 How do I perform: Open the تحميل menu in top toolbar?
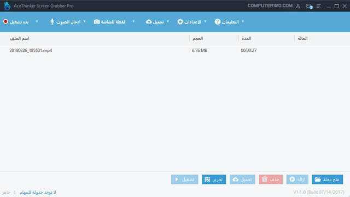(x=158, y=22)
